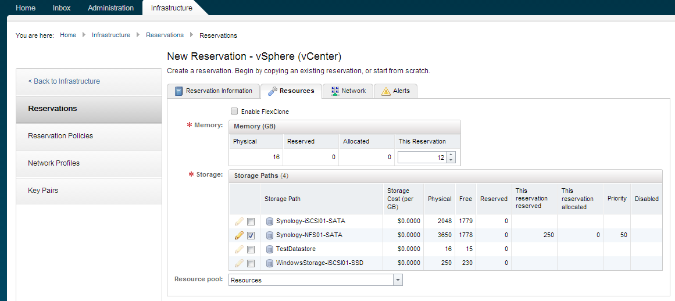Go to Reservation Information tab
Viewport: 675px width, 301px height.
pyautogui.click(x=213, y=91)
